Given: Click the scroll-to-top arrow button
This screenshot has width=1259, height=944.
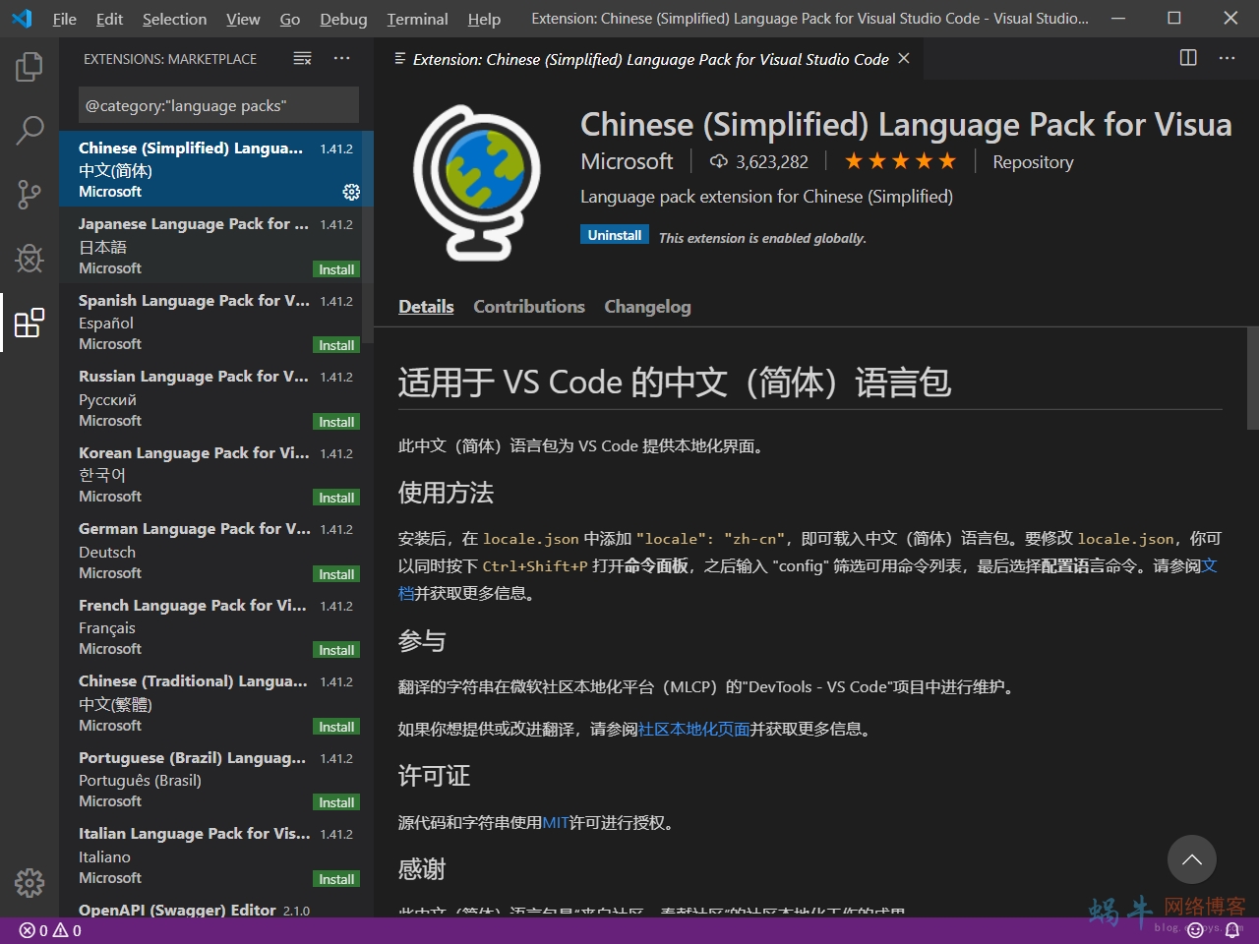Looking at the screenshot, I should point(1192,859).
